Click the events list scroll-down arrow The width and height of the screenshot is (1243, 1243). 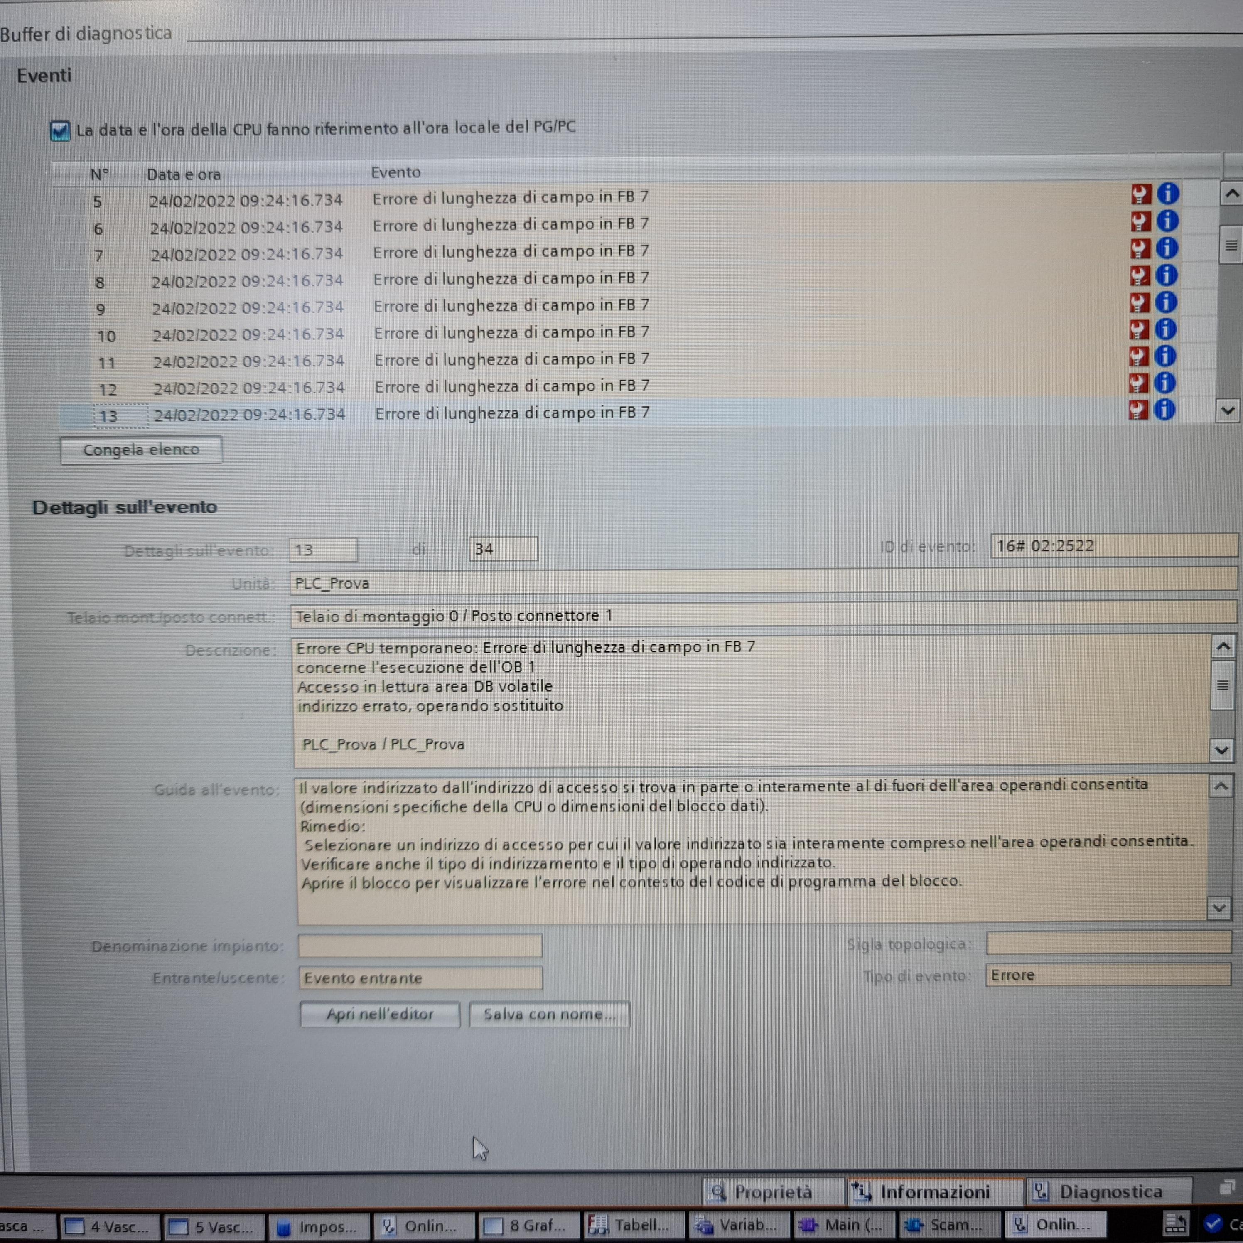(1228, 410)
